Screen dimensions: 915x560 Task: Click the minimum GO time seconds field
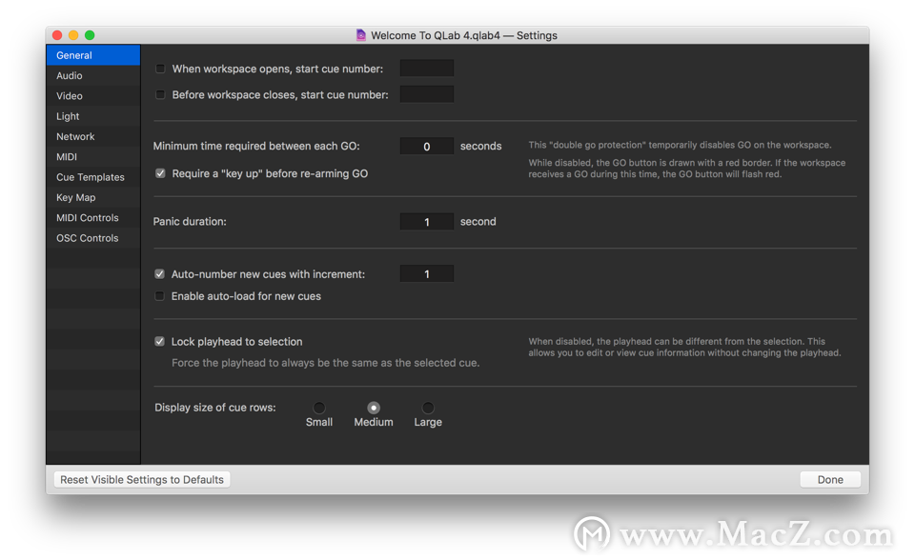click(x=427, y=146)
